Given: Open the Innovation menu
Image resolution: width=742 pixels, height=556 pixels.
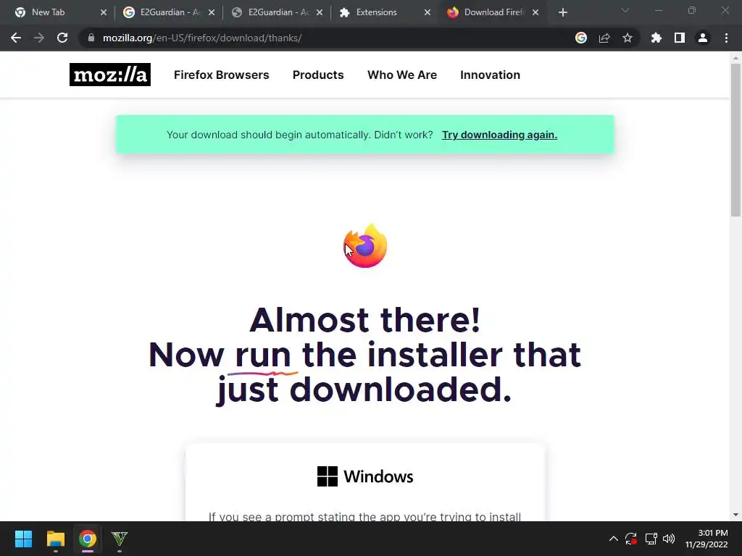Looking at the screenshot, I should (x=491, y=75).
